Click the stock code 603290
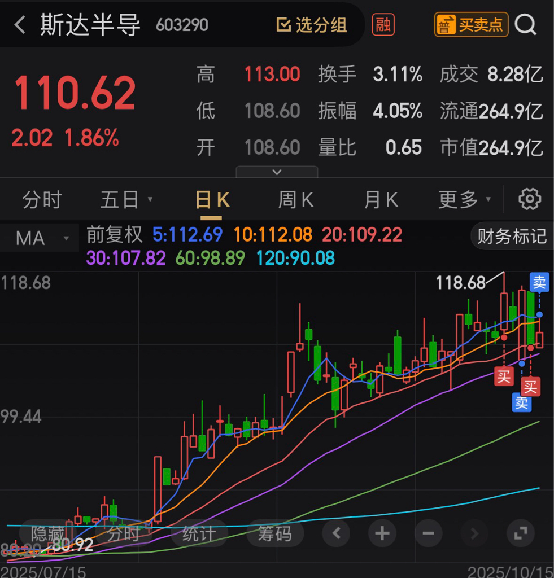The height and width of the screenshot is (578, 554). click(182, 25)
